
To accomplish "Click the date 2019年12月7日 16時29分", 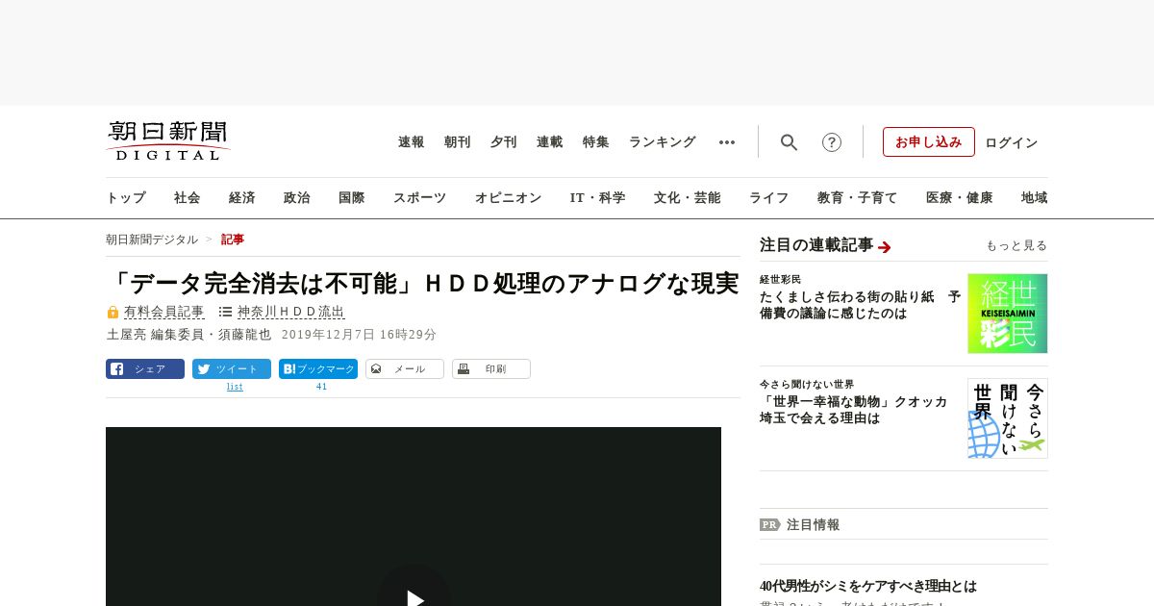I will point(359,335).
